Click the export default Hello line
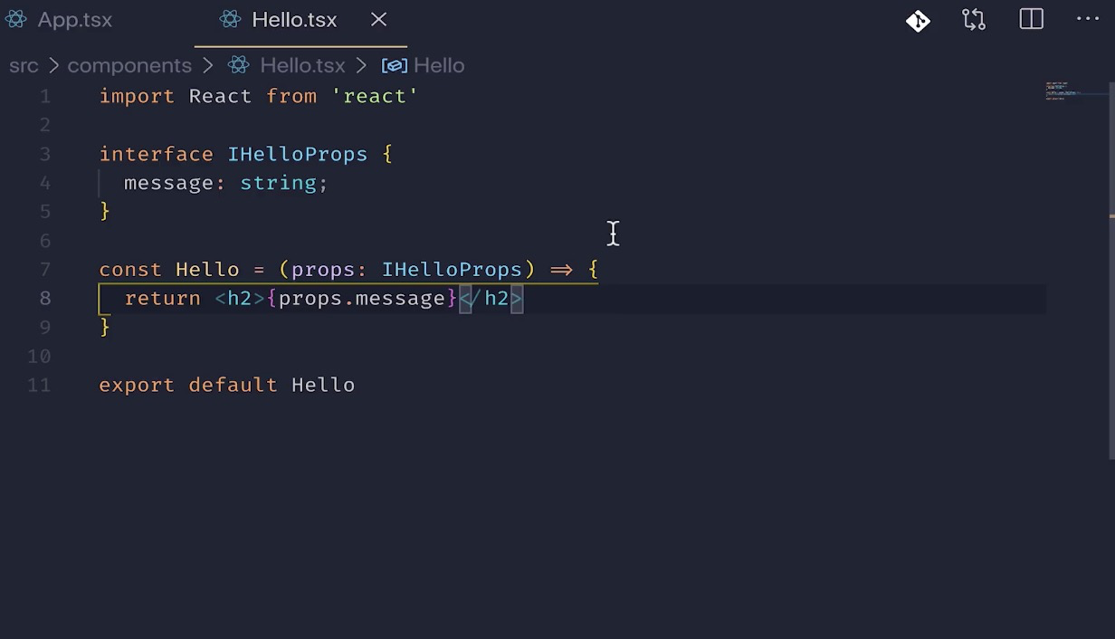The height and width of the screenshot is (639, 1115). 227,385
